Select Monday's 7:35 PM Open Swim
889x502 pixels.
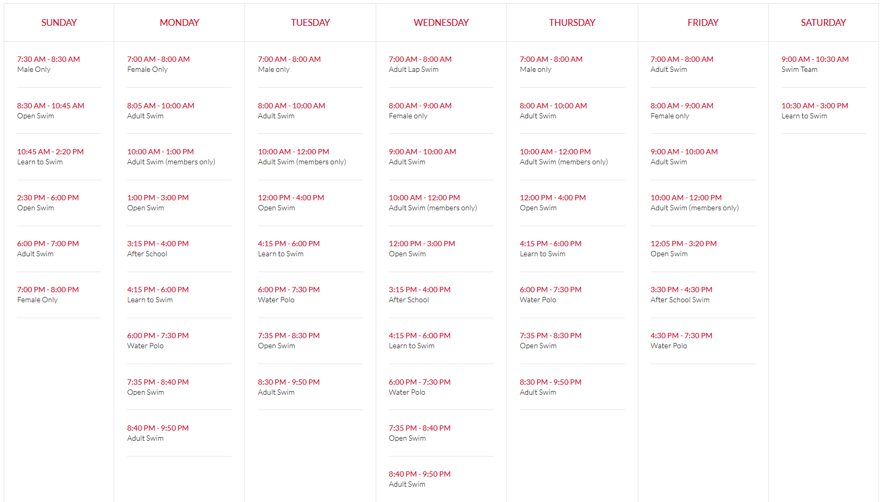(x=158, y=387)
